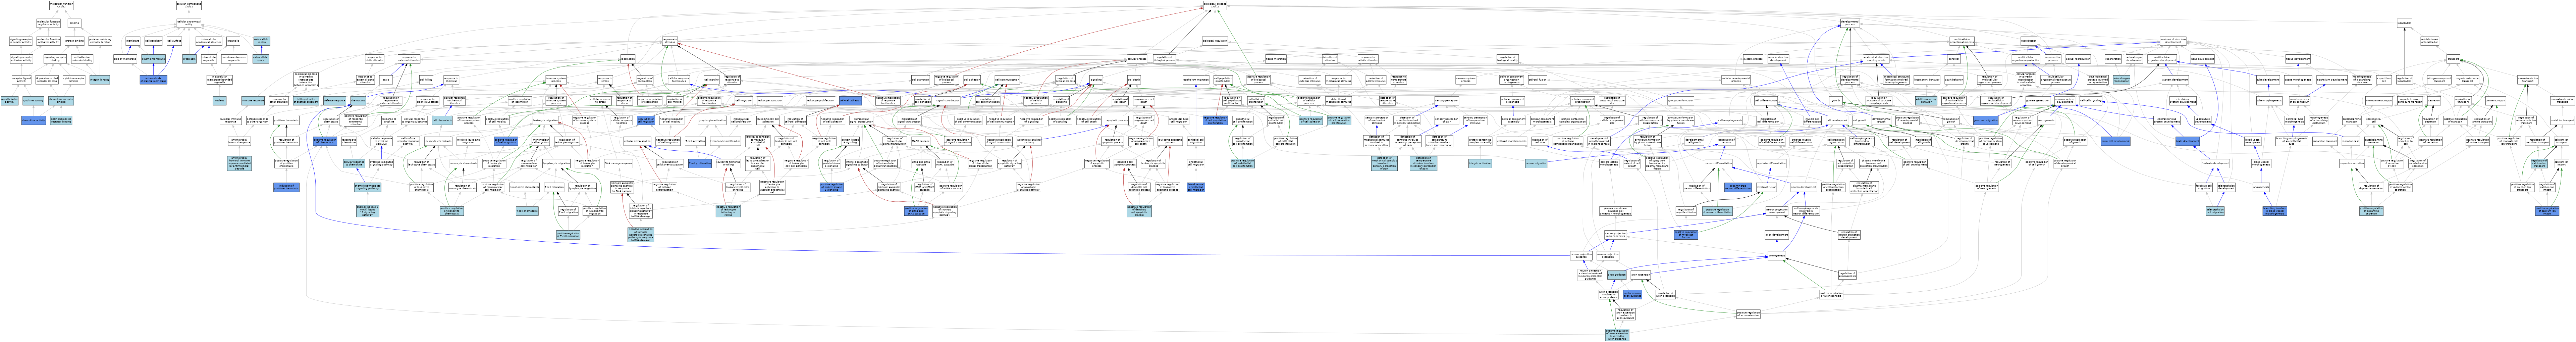Image resolution: width=2576 pixels, height=342 pixels.
Task: Click the 'growth factor activity' node
Action: pyautogui.click(x=9, y=100)
